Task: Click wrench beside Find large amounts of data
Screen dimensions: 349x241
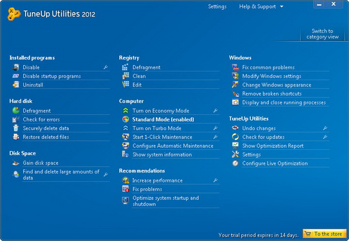Action: (x=106, y=175)
